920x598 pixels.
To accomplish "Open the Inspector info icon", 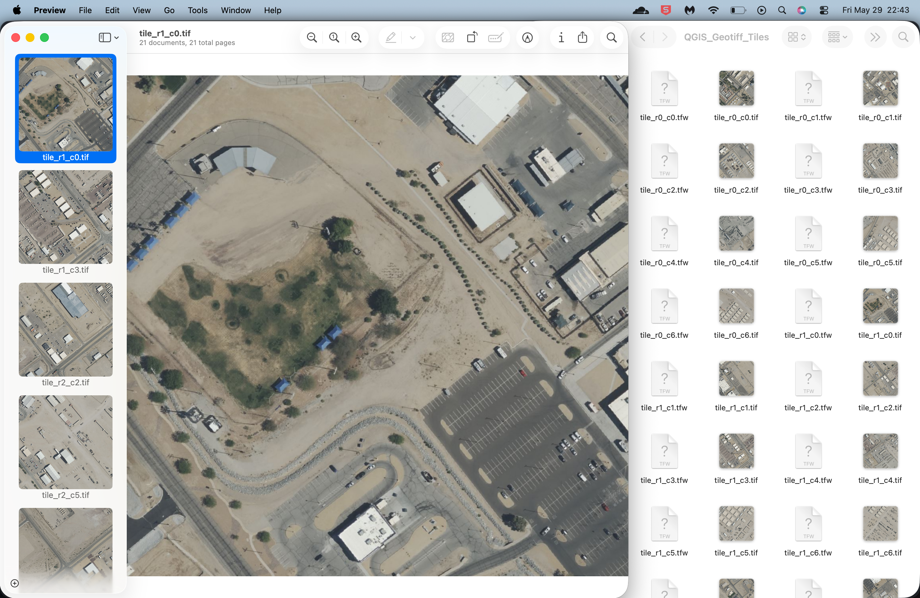I will point(561,38).
